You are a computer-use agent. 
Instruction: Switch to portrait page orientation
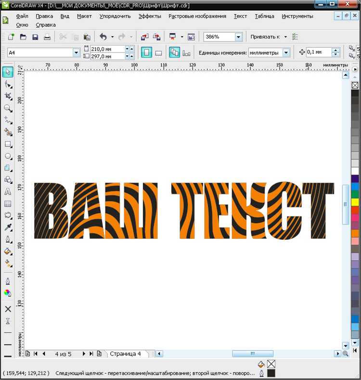coord(146,52)
